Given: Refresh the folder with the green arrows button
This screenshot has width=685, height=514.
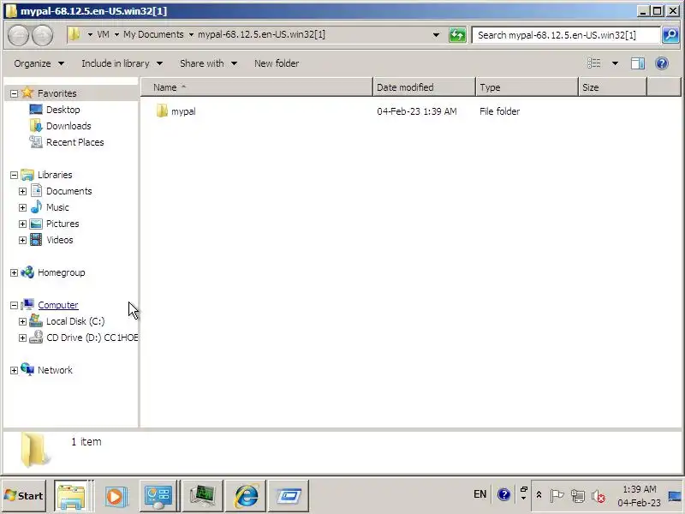Looking at the screenshot, I should 457,35.
